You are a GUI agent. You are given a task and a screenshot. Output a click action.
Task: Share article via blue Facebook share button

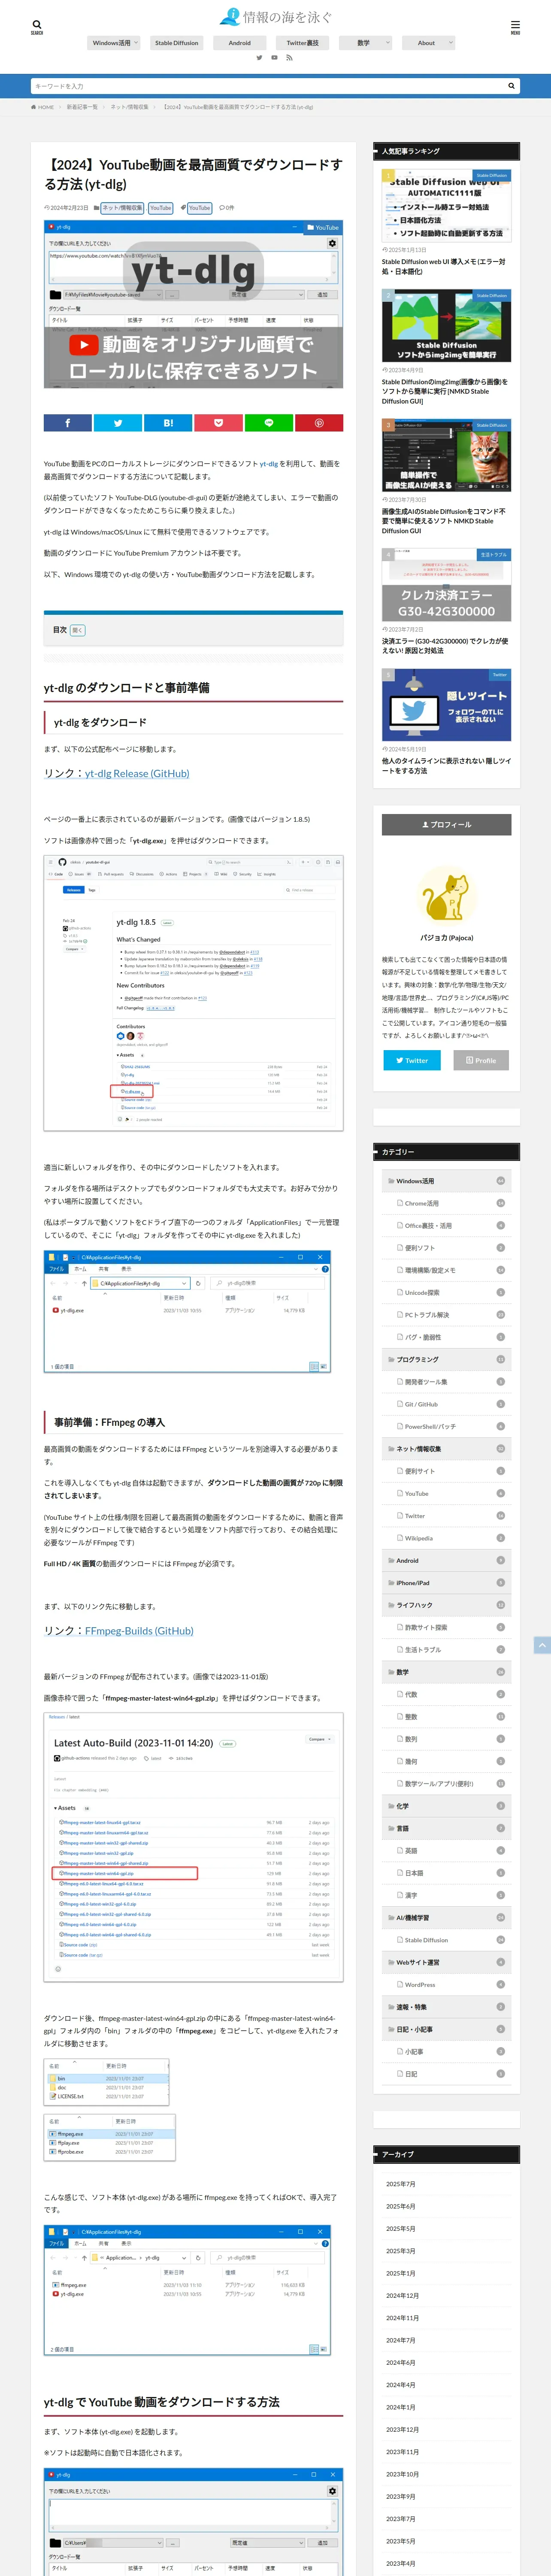pos(68,423)
